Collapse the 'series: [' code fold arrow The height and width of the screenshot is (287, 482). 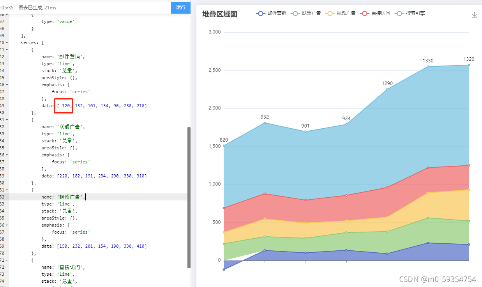pyautogui.click(x=7, y=43)
